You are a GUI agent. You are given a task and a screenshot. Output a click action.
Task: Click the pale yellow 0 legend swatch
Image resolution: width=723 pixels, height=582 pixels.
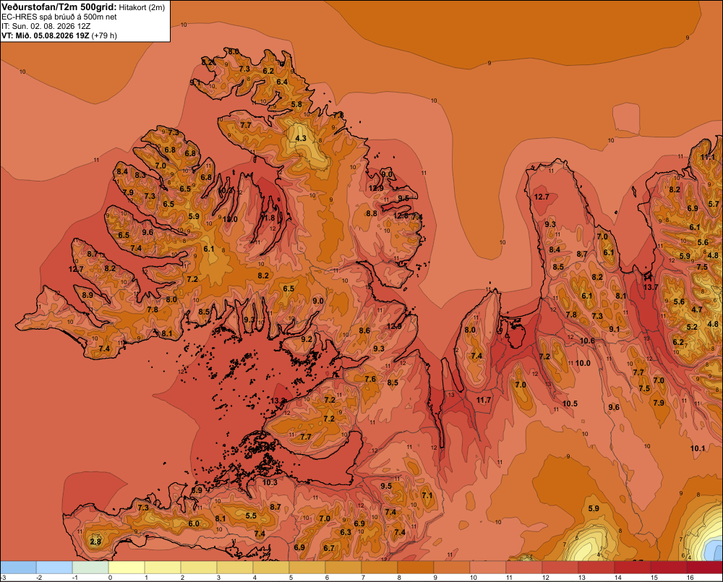127,568
